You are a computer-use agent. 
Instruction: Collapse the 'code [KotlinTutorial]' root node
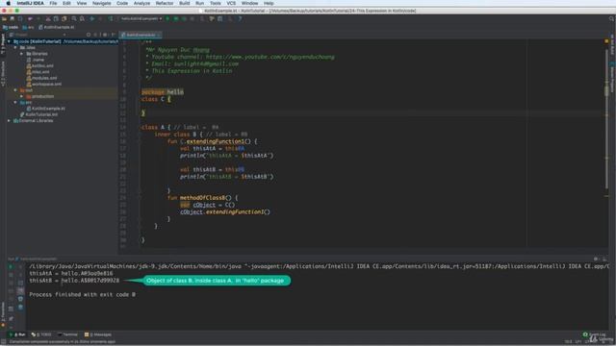pyautogui.click(x=9, y=41)
